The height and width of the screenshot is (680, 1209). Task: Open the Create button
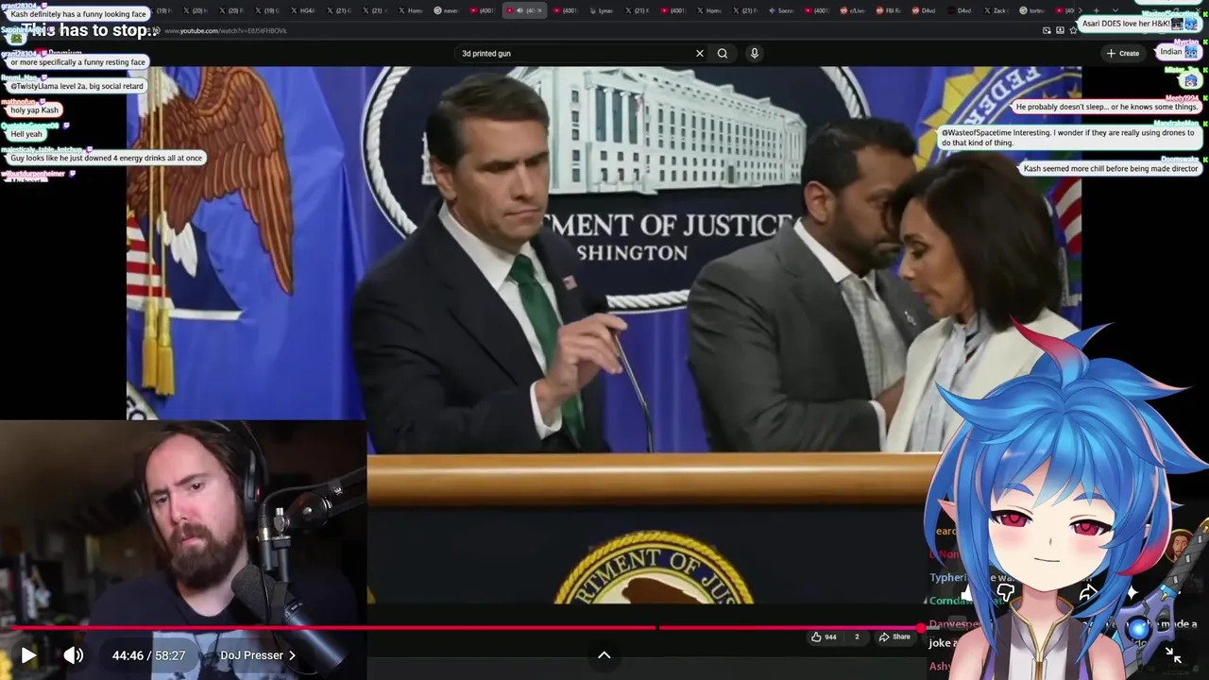(x=1123, y=53)
